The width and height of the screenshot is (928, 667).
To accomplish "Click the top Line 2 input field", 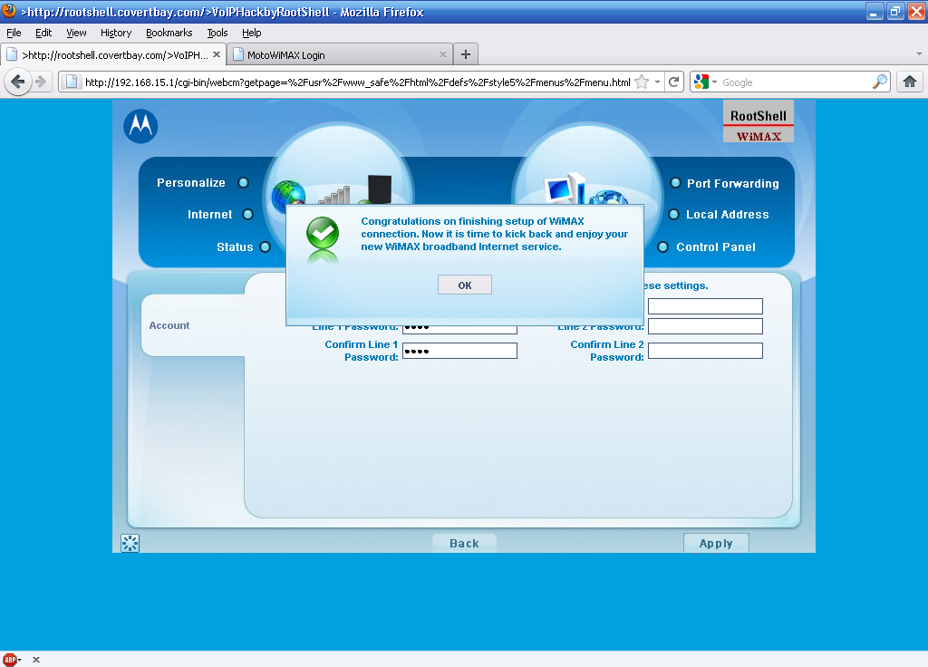I will click(705, 306).
